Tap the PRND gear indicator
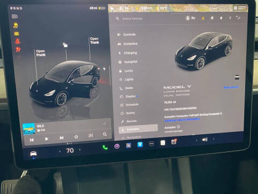This screenshot has width=258, height=194. click(16, 8)
